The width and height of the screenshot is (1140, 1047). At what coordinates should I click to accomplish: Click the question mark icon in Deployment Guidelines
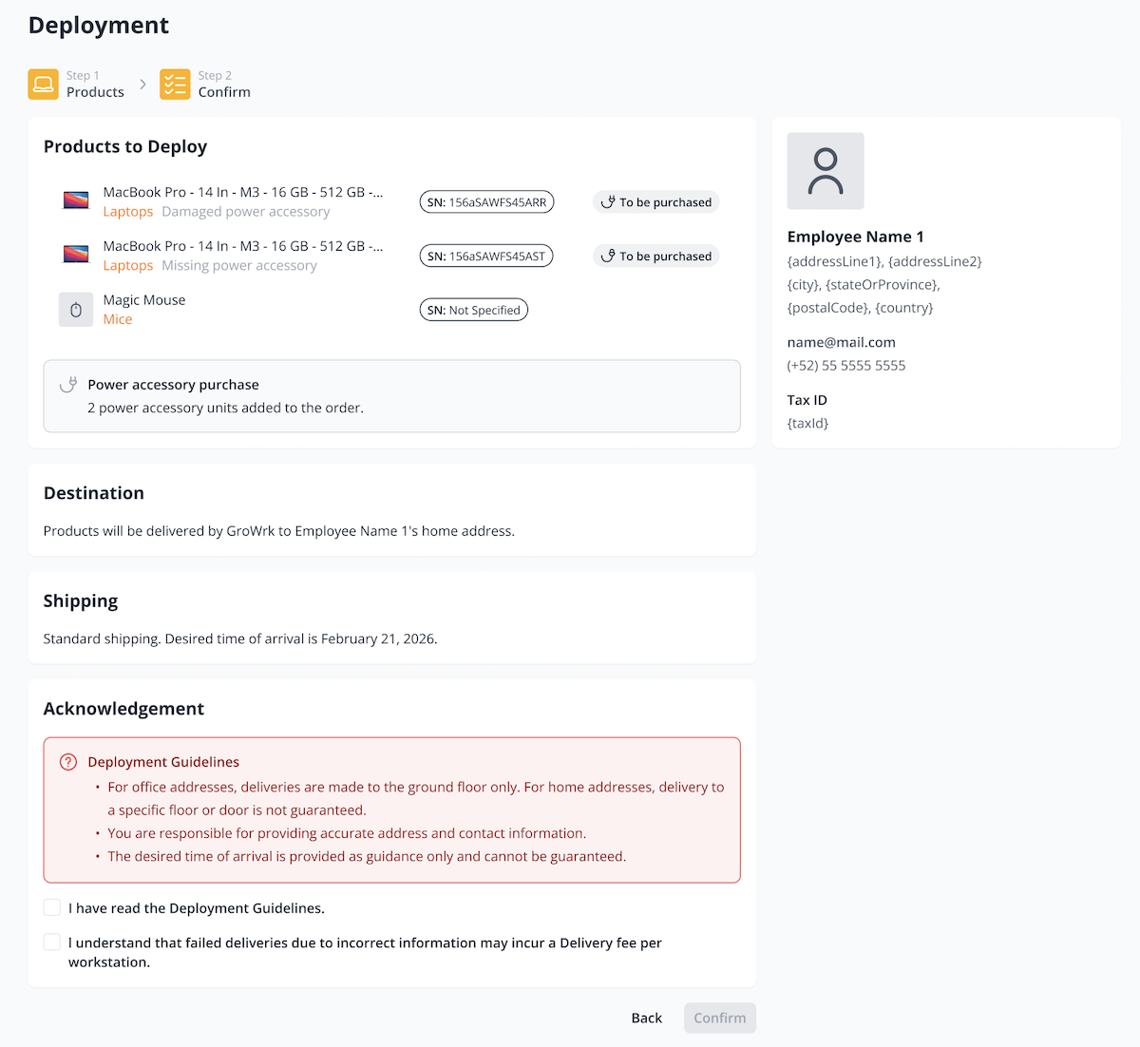68,762
